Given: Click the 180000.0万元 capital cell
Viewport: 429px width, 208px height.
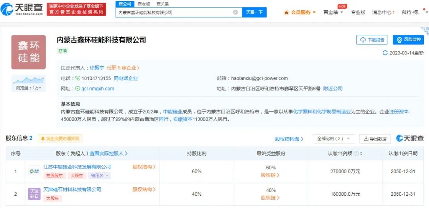Looking at the screenshot, I should [x=345, y=194].
